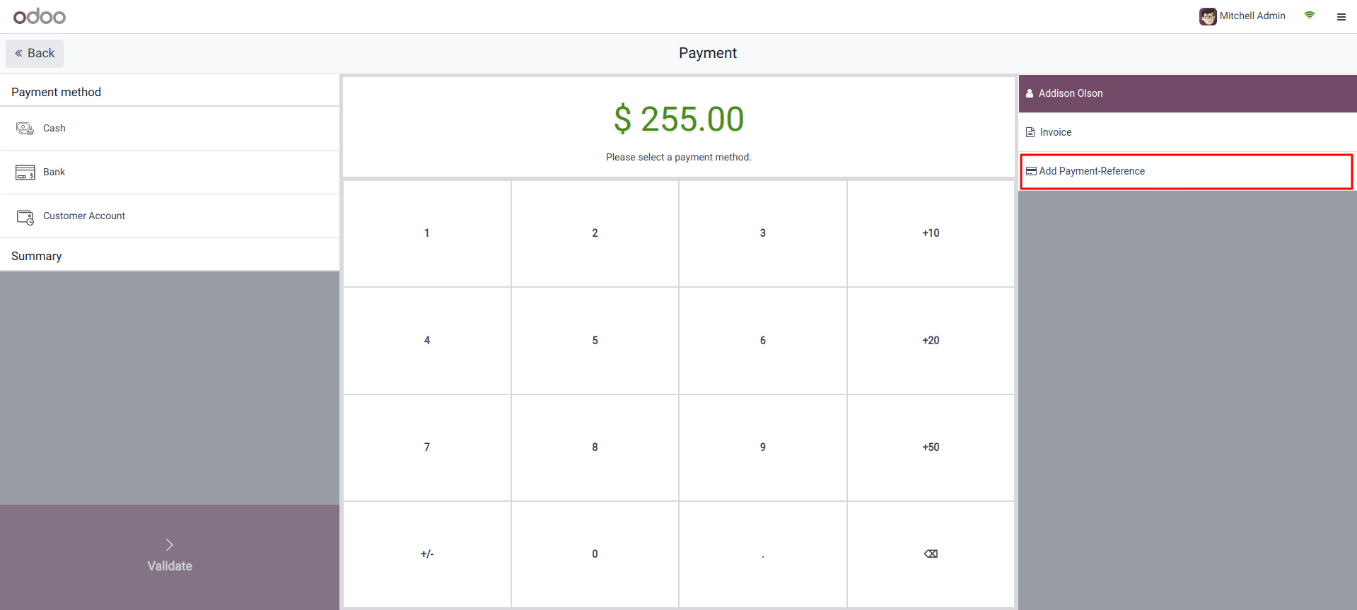
Task: Click the Bank card icon
Action: 25,172
